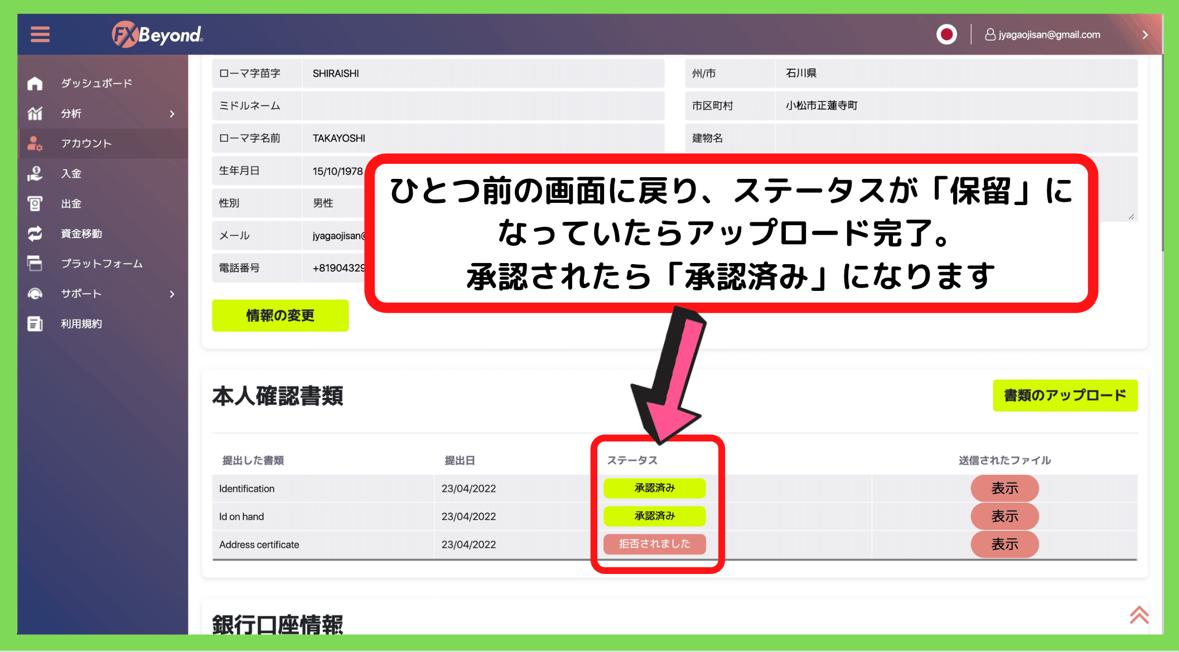Click the page vertical scrollbar
This screenshot has height=652, width=1179.
pyautogui.click(x=1162, y=153)
